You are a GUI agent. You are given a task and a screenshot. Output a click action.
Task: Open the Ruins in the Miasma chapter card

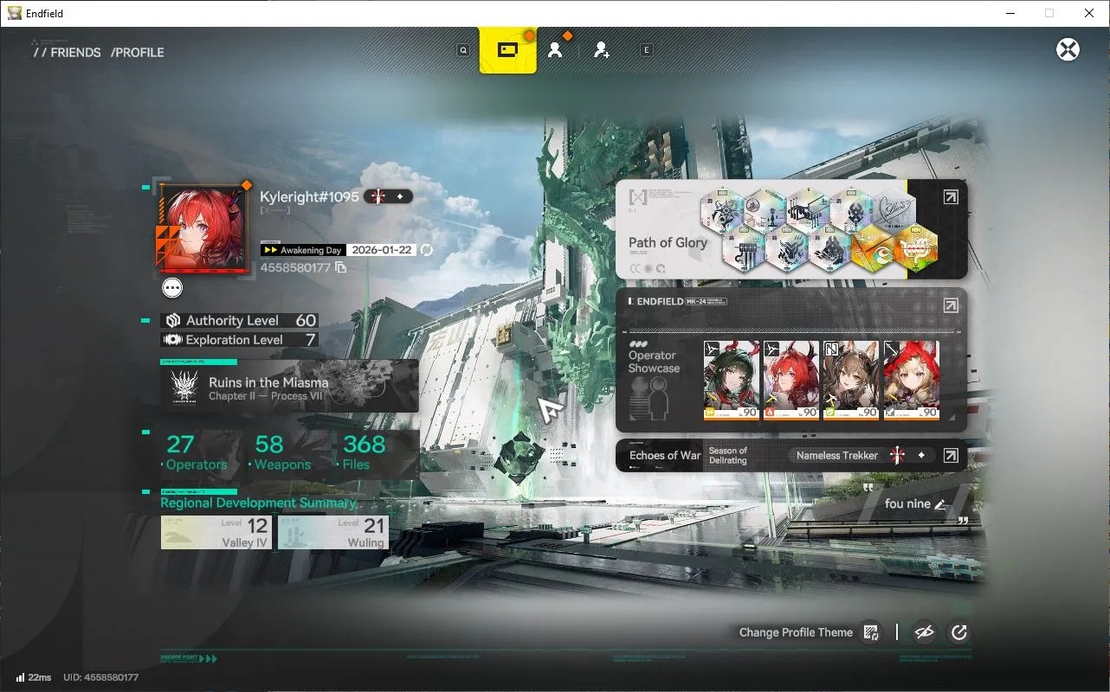tap(289, 386)
